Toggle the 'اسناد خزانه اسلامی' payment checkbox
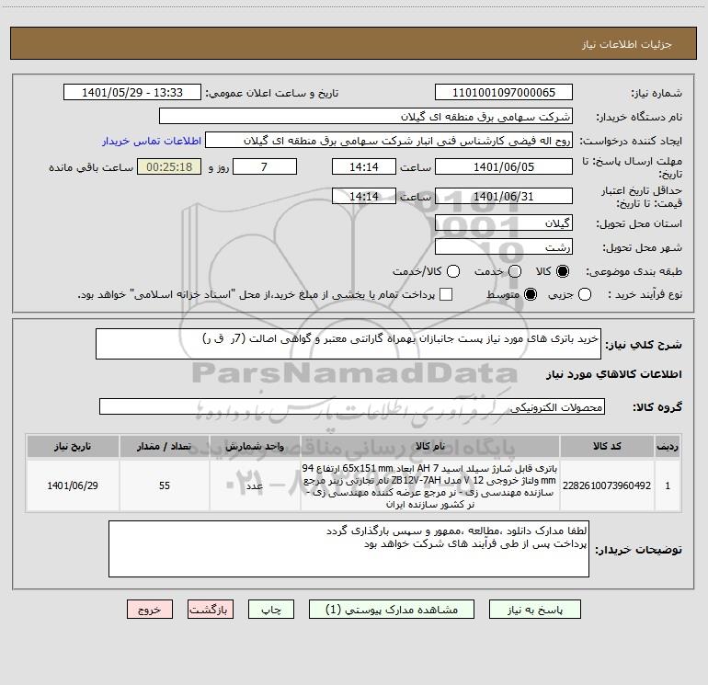Viewport: 708px width, 685px height. 446,294
